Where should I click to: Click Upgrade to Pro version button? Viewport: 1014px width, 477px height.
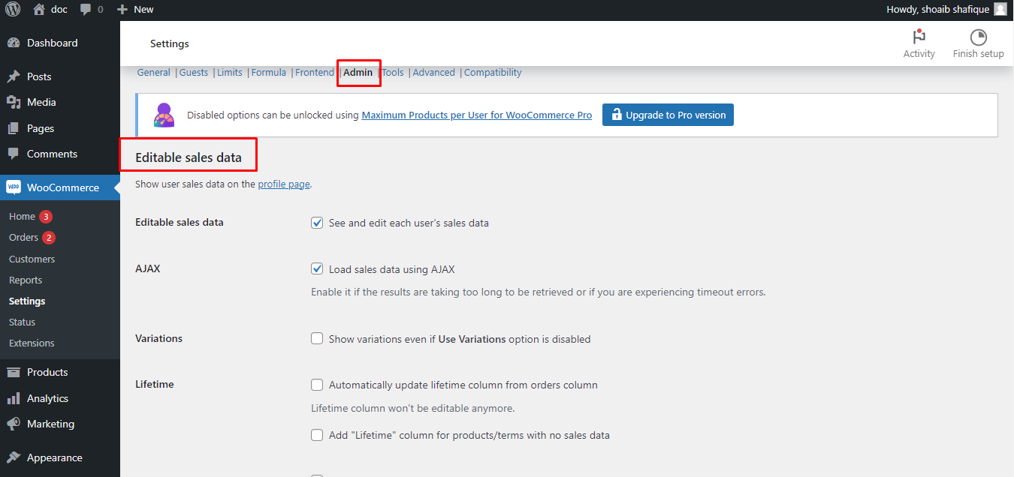tap(668, 115)
